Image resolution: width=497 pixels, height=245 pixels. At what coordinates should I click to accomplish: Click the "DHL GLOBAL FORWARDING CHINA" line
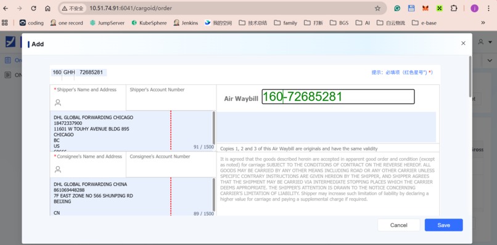(90, 184)
